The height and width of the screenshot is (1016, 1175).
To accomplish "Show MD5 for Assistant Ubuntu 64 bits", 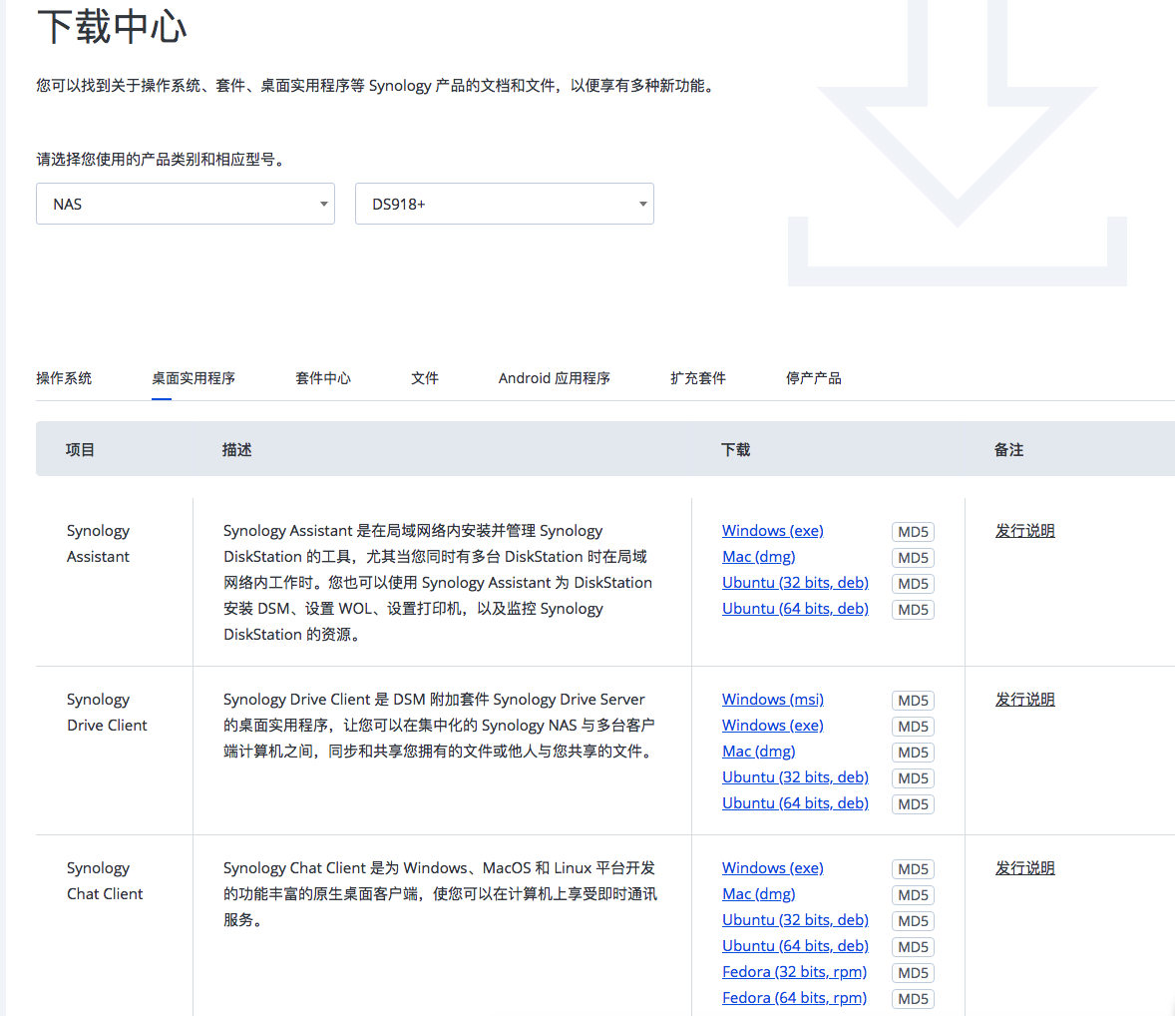I will click(913, 610).
